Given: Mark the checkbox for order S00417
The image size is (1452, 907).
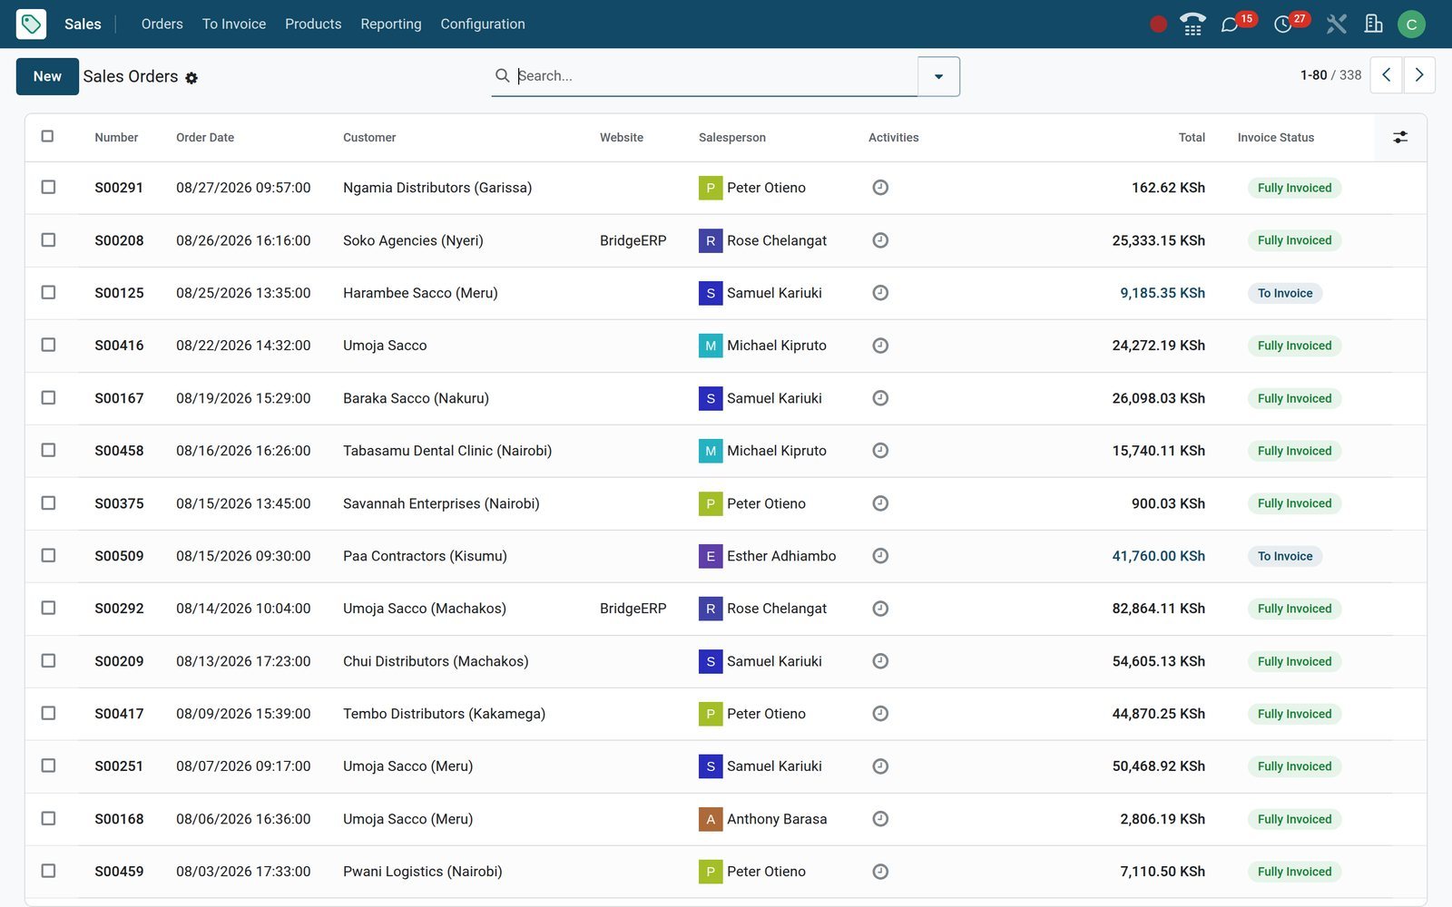Looking at the screenshot, I should [48, 713].
